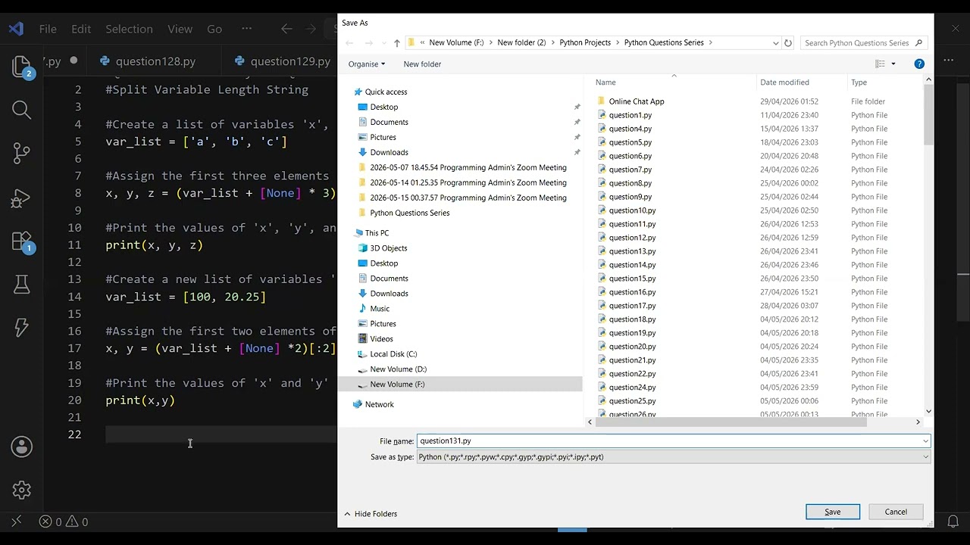Viewport: 970px width, 545px height.
Task: Collapse folder pane with Hide Folders
Action: 371,514
